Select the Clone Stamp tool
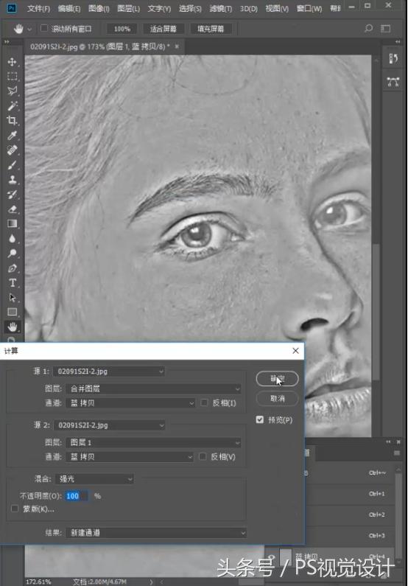 click(12, 179)
